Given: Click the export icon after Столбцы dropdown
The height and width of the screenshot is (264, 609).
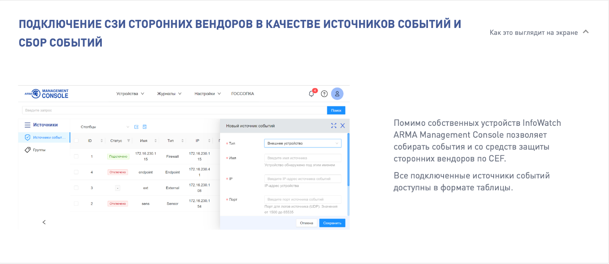Looking at the screenshot, I should (137, 127).
